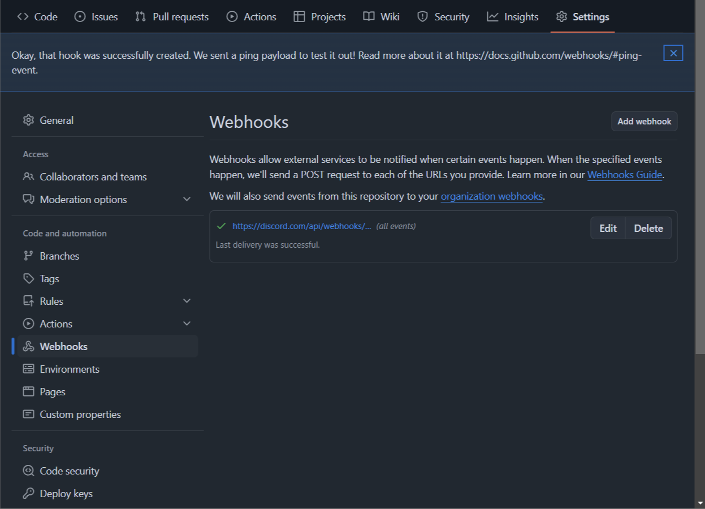Expand the Moderation options section

point(187,199)
